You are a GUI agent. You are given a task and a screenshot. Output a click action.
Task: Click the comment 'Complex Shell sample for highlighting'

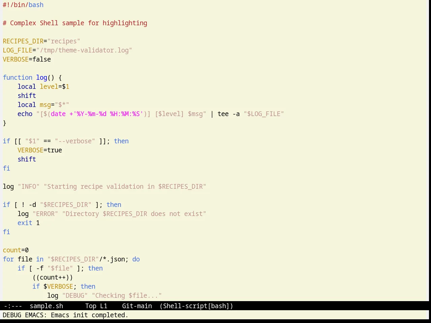tap(78, 23)
